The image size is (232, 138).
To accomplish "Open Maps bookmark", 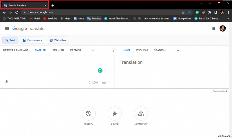I will pos(66,19).
